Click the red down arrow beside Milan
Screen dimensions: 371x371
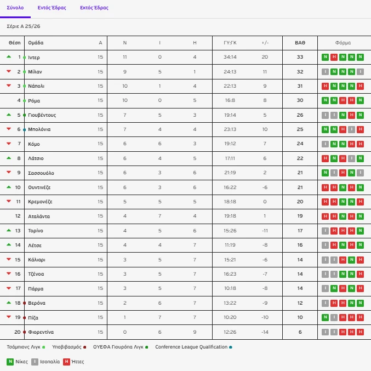(x=9, y=71)
